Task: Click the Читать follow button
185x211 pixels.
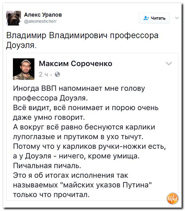Action: pos(154,18)
